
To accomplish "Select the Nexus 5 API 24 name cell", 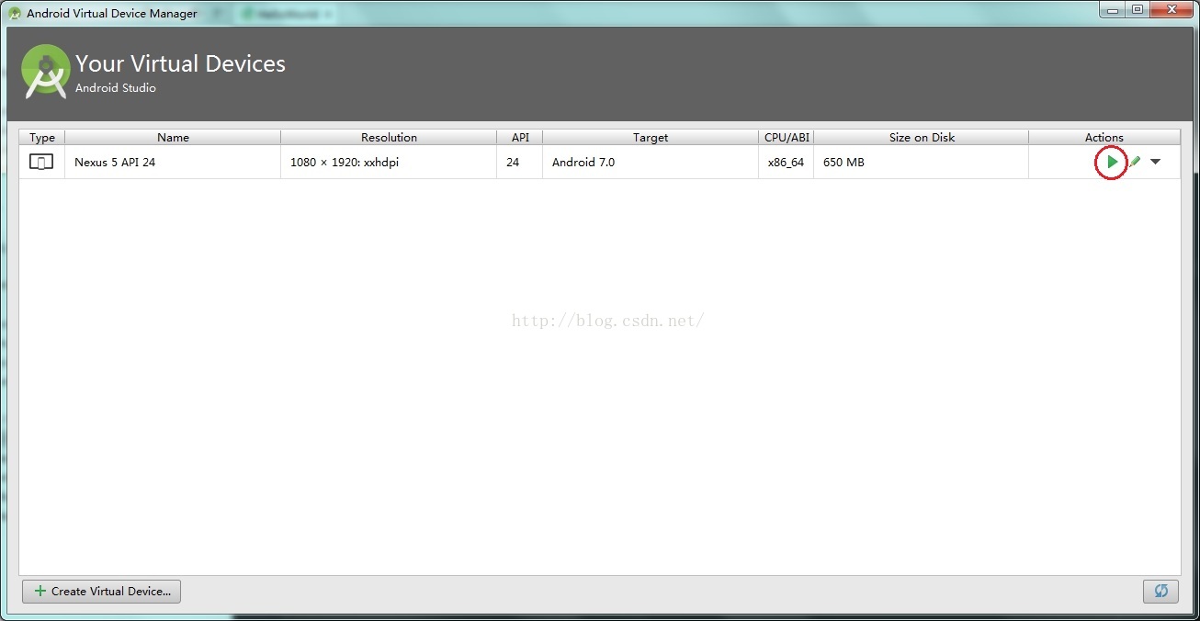I will click(173, 162).
